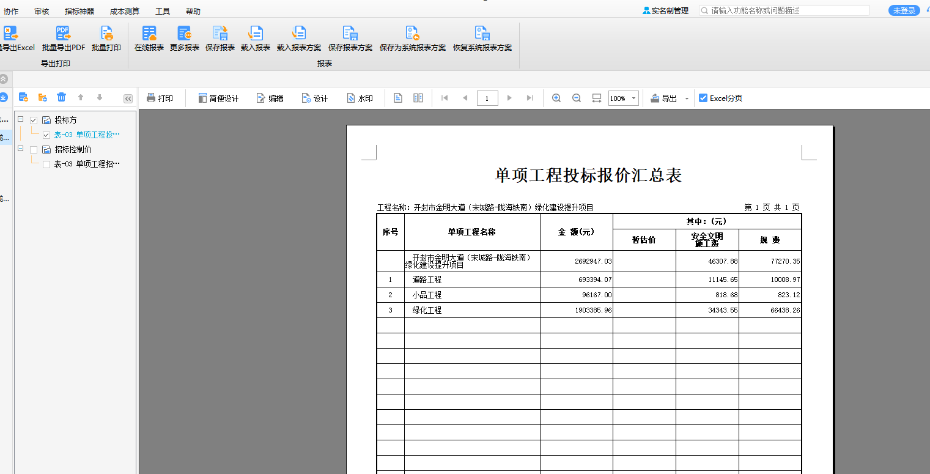Open the 审核 menu
Screen dimensions: 930x474
point(42,11)
